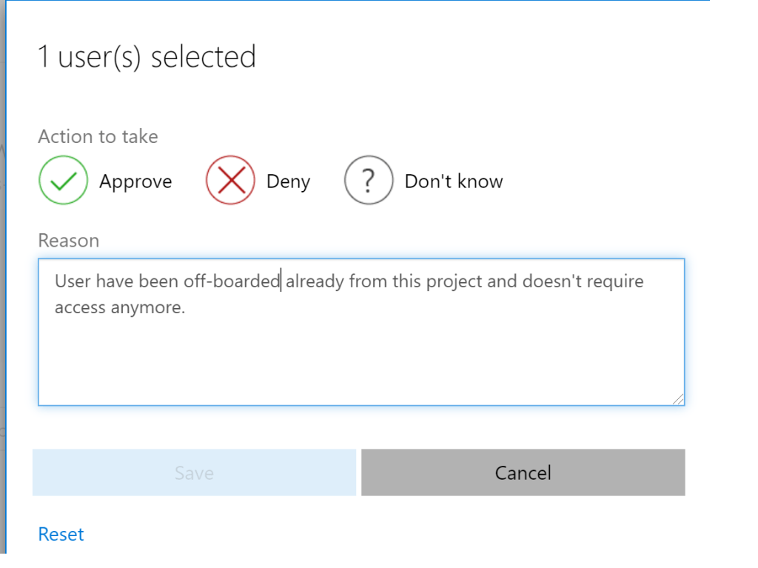Pick the Don't know text label

coord(453,181)
